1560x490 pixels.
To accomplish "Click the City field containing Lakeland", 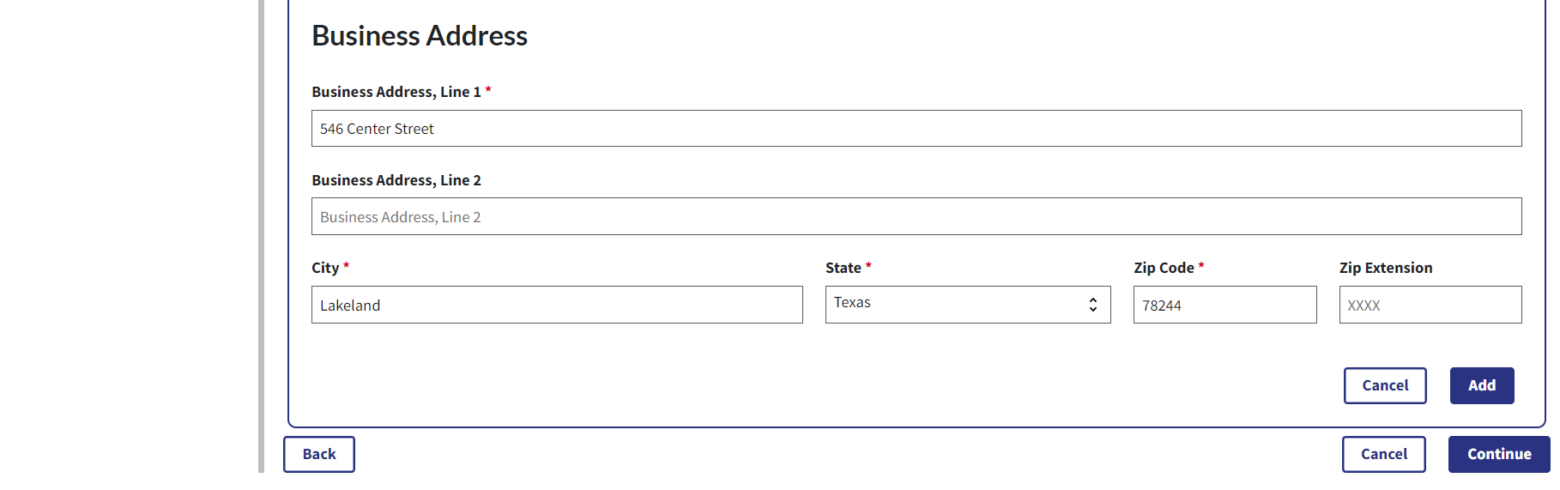I will pyautogui.click(x=556, y=305).
